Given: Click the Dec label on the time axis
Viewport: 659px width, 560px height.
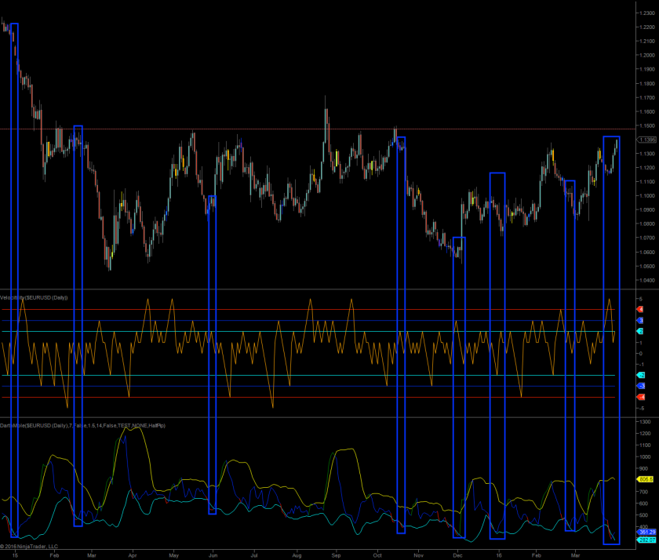Looking at the screenshot, I should (457, 554).
